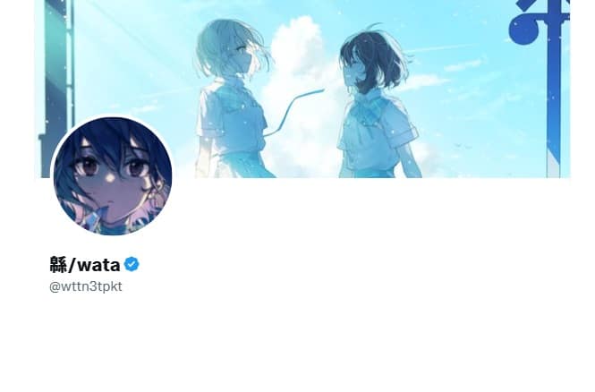
Task: Click the railroad crossing sign in banner corner
Action: 539,21
